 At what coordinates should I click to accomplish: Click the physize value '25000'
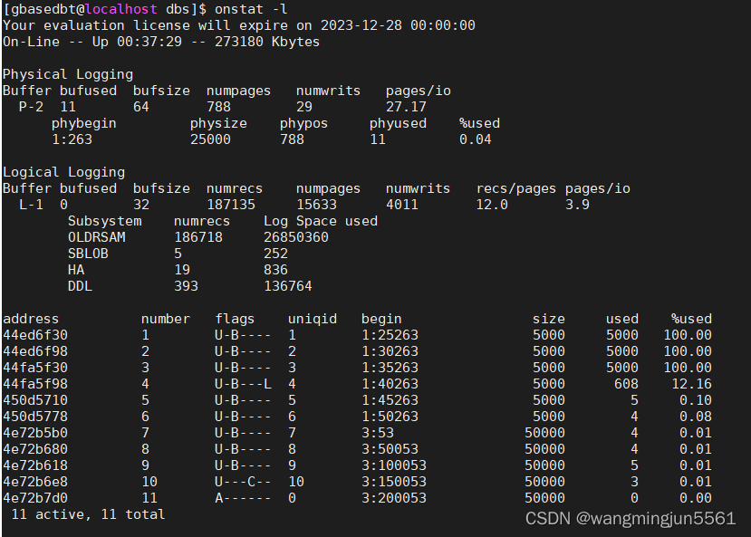210,139
